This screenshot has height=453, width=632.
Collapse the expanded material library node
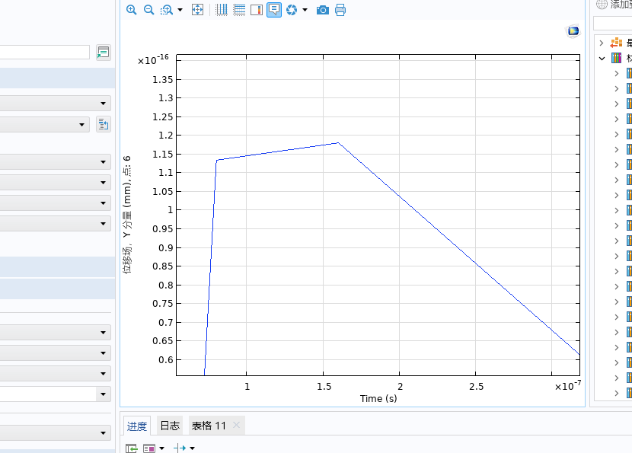click(x=602, y=58)
